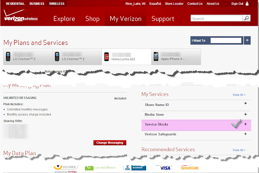Expand Media Store with plus icon
259x173 pixels.
click(246, 114)
